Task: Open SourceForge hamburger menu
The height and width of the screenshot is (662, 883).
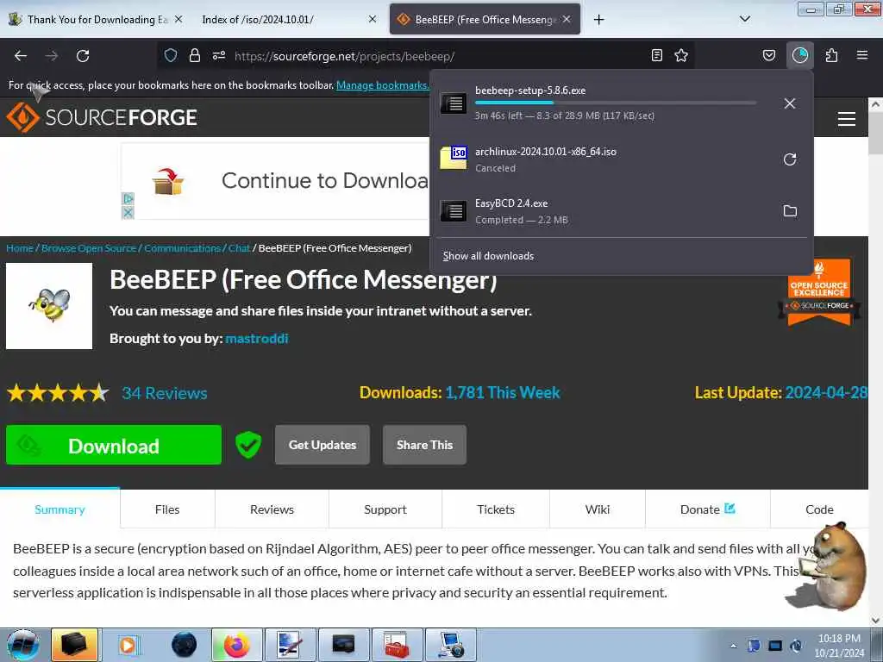Action: [x=847, y=119]
